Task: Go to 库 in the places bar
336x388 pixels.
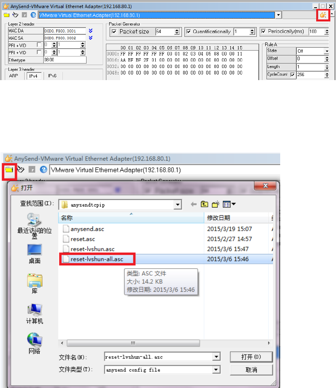Action: [35, 284]
